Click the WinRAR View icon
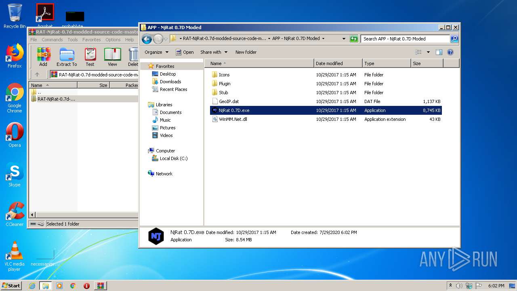 point(112,57)
